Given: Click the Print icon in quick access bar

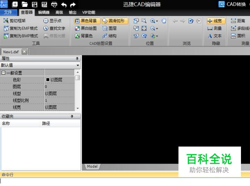Looking at the screenshot, I should coord(54,4).
